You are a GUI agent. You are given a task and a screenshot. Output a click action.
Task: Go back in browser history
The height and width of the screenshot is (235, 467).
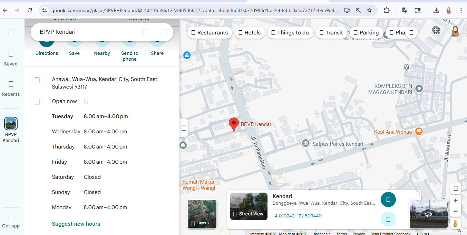coord(5,10)
